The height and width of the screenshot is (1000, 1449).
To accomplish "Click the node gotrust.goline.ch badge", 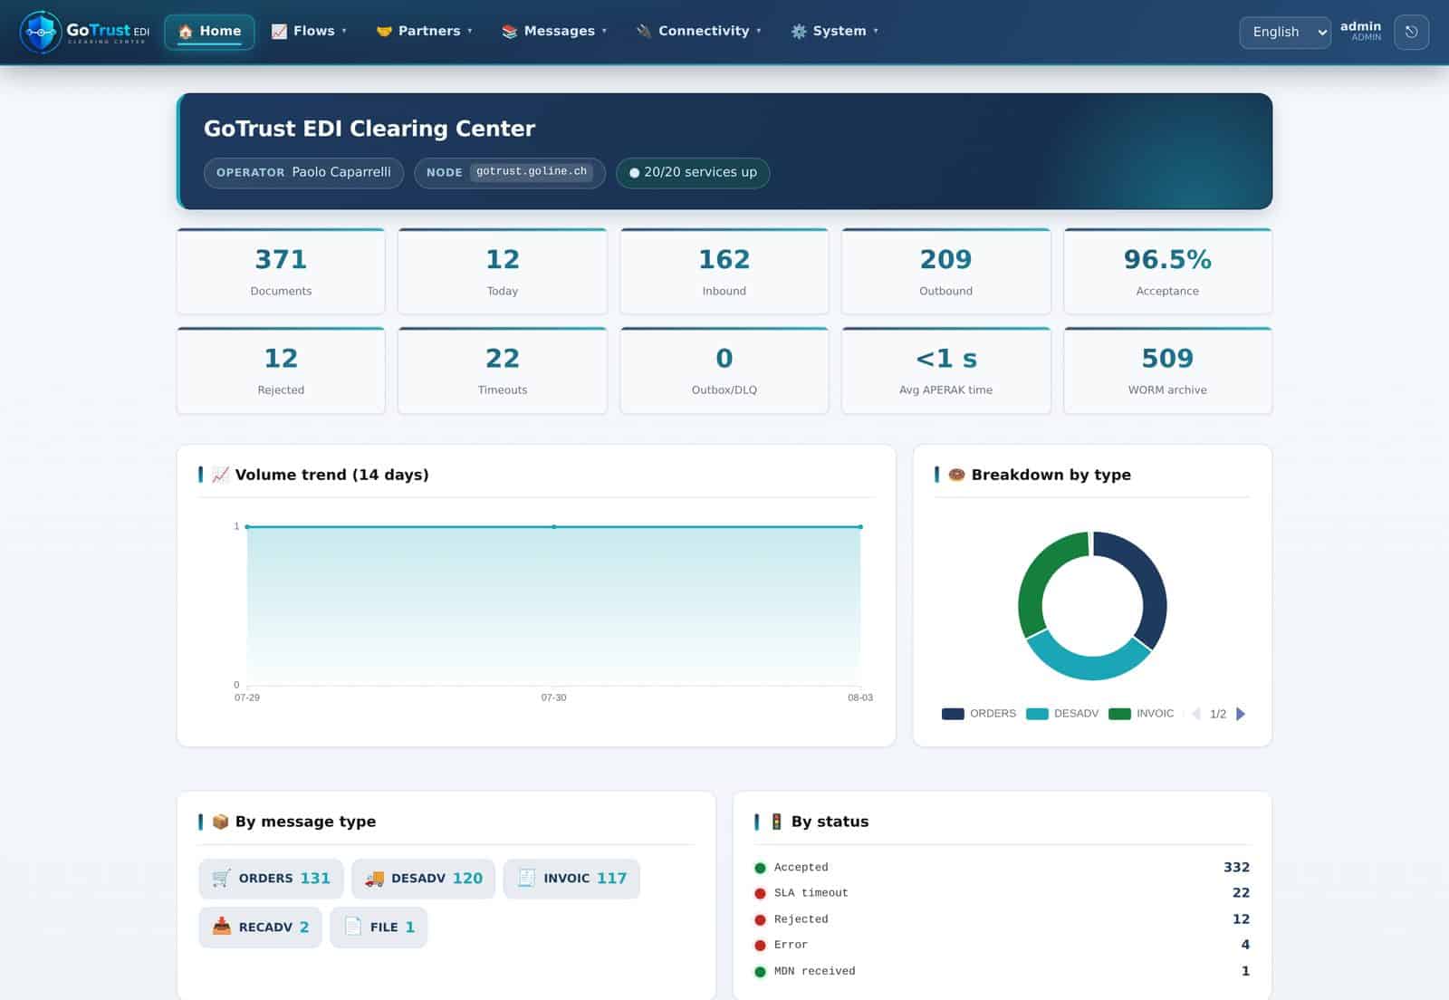I will click(x=510, y=172).
